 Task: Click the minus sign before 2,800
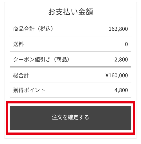(113, 60)
